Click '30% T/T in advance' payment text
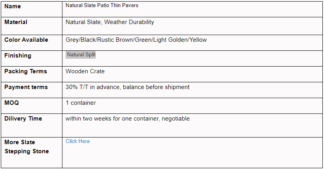 pos(92,87)
